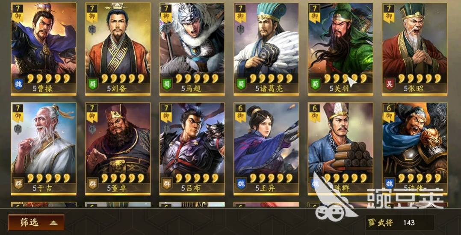Select the 刘备 hero card
The height and width of the screenshot is (235, 461).
coord(118,49)
